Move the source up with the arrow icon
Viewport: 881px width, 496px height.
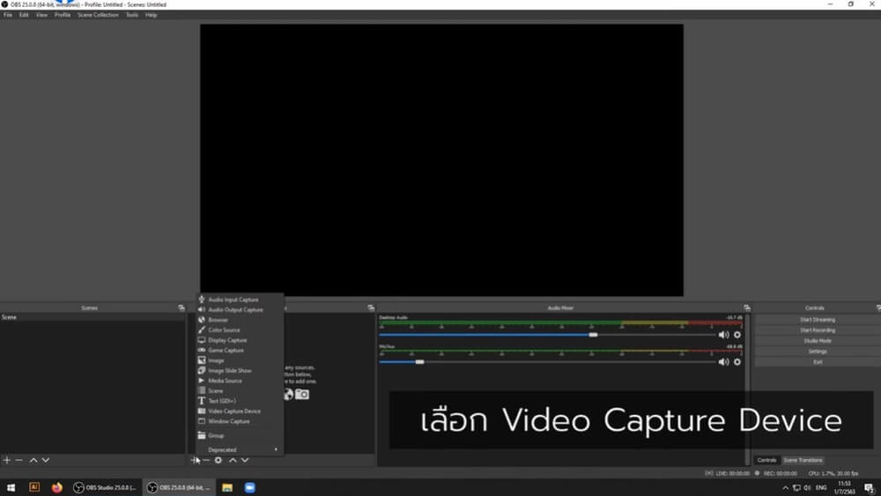point(233,460)
